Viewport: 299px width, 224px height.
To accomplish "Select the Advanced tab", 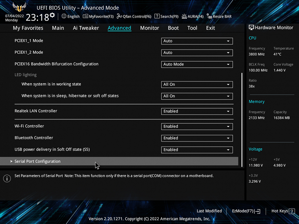I will (x=119, y=28).
